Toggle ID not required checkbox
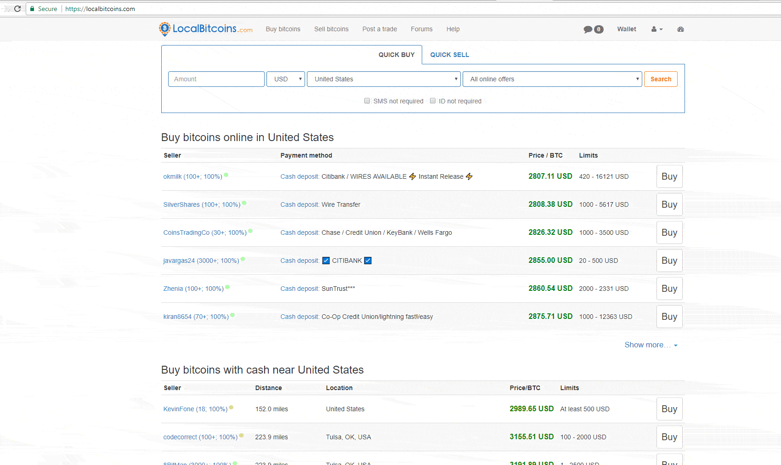 point(433,101)
